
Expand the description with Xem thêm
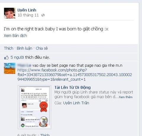point(126,97)
